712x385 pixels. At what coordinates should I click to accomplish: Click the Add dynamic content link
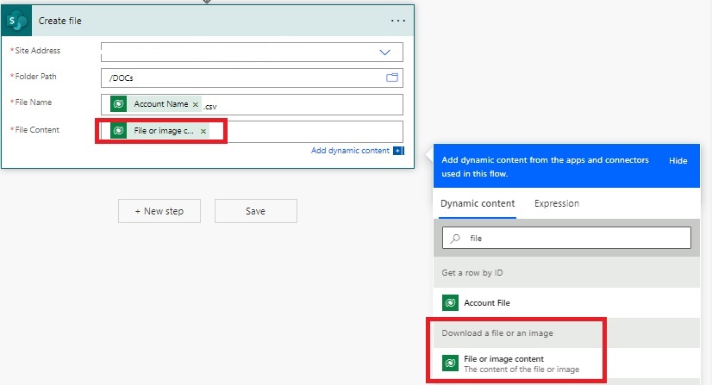coord(350,151)
